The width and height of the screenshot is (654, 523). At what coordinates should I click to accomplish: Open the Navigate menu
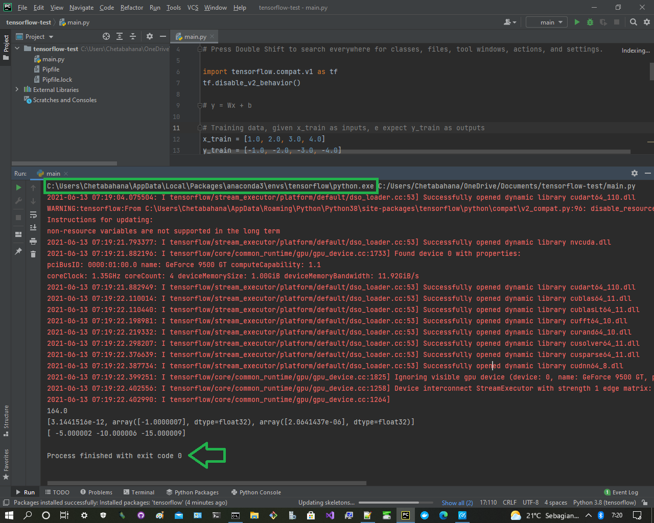click(82, 8)
